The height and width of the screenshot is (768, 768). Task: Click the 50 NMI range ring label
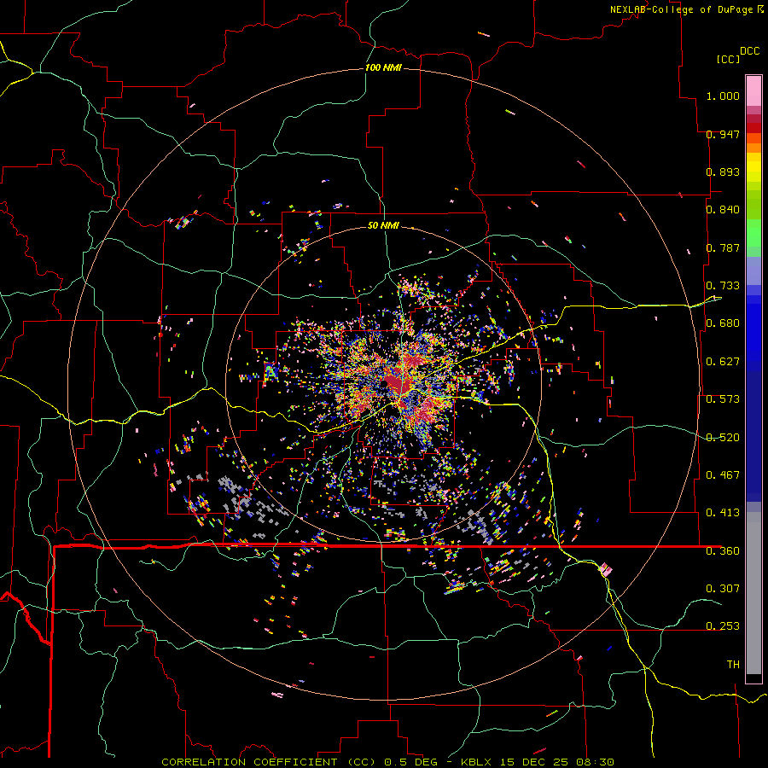point(383,226)
